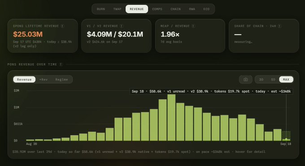Go to the ECO tab
Image resolution: width=305 pixels, height=166 pixels.
(x=206, y=9)
